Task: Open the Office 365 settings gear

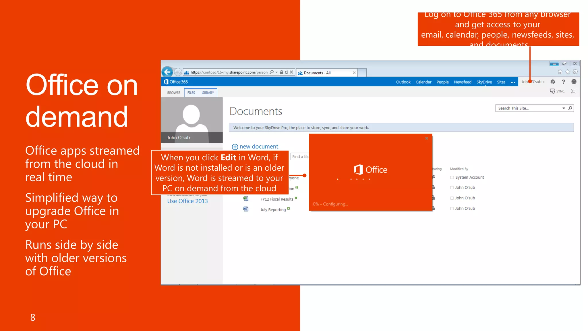Action: pos(553,82)
